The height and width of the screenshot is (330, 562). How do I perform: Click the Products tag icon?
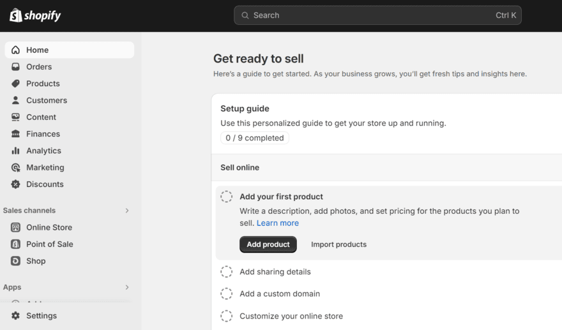15,84
